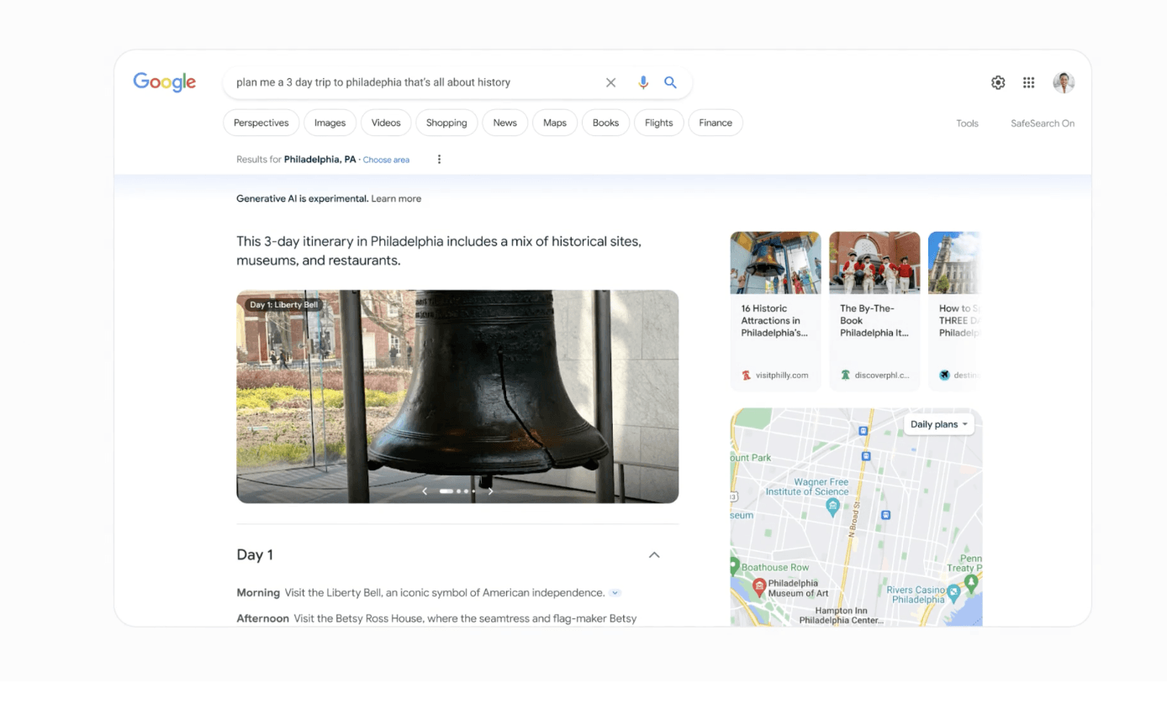1167x709 pixels.
Task: Open the Google apps grid icon
Action: pyautogui.click(x=1028, y=82)
